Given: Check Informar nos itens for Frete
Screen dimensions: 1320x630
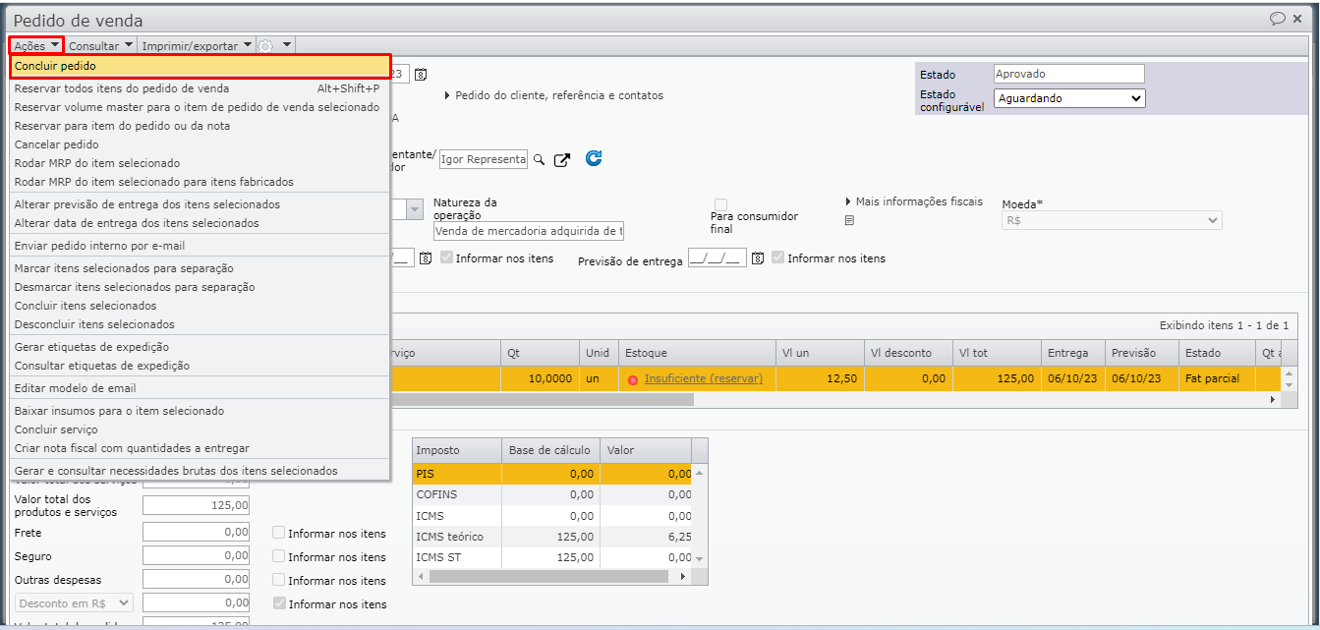Looking at the screenshot, I should pos(279,533).
